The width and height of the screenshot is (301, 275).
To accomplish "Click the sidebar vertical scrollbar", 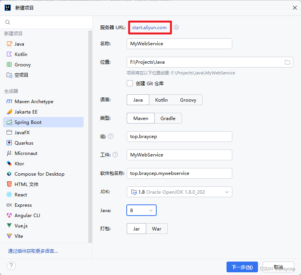I will coord(90,137).
